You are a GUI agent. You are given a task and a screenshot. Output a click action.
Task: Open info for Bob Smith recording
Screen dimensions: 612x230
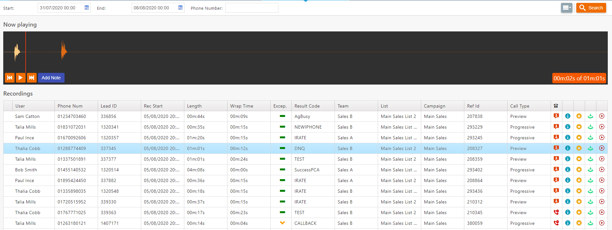coord(568,169)
